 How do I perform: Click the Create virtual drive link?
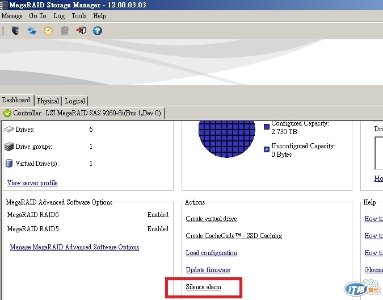point(211,219)
